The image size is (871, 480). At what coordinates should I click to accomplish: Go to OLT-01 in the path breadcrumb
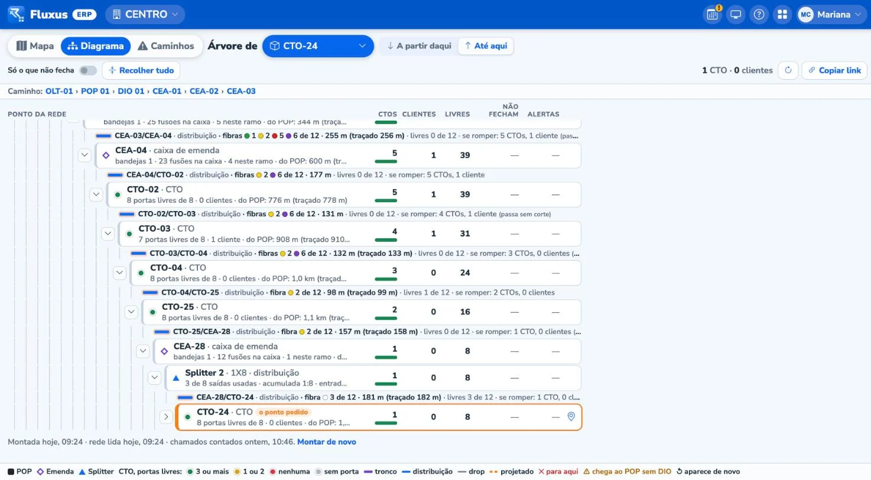(59, 91)
